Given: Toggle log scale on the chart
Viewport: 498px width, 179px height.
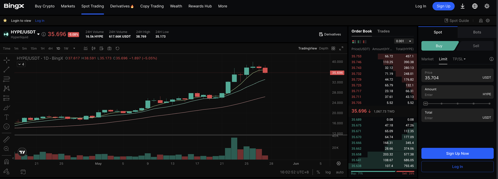Looking at the screenshot, I should coord(328,172).
